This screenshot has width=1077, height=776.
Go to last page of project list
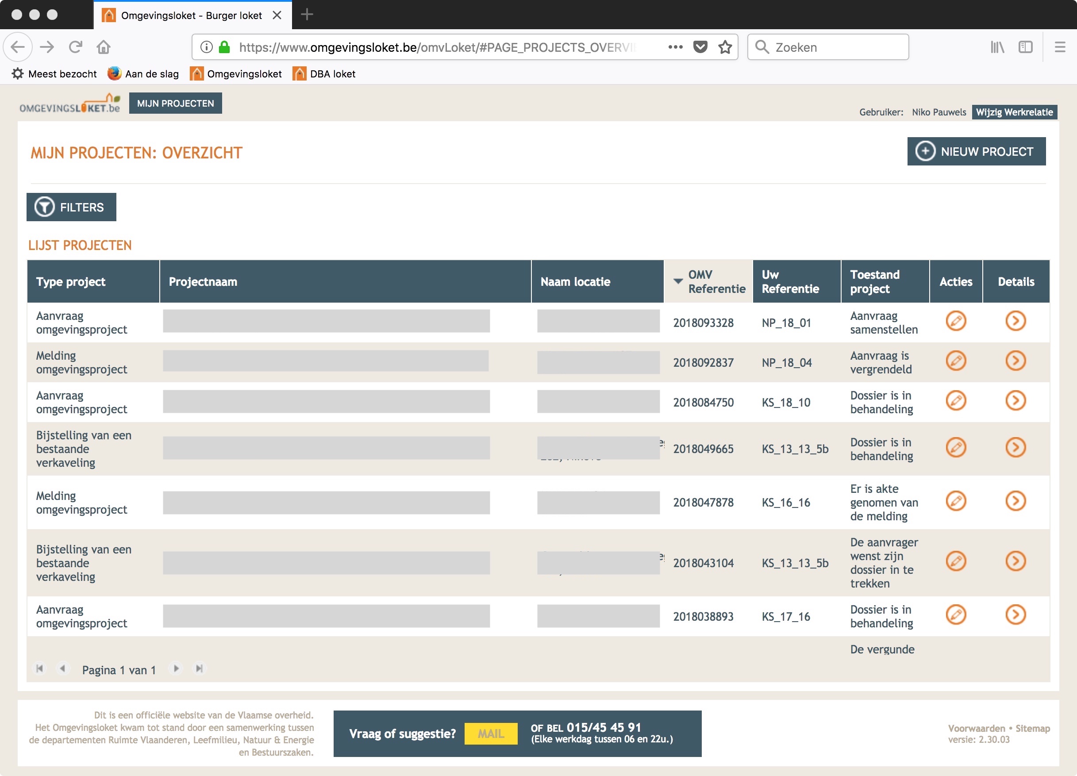click(200, 668)
